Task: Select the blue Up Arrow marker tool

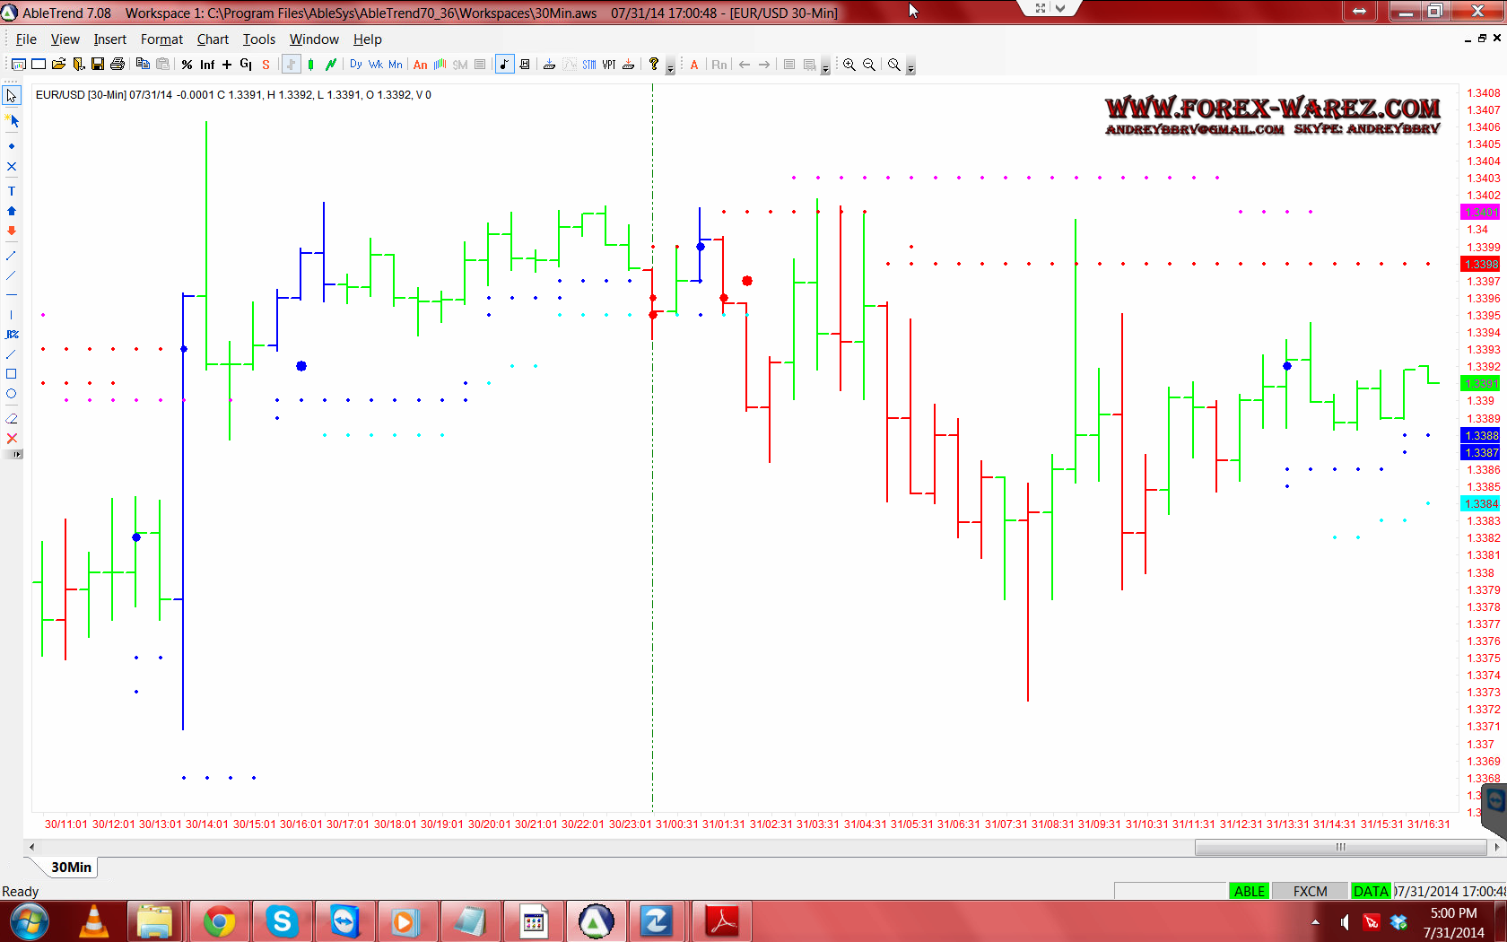Action: click(x=12, y=211)
